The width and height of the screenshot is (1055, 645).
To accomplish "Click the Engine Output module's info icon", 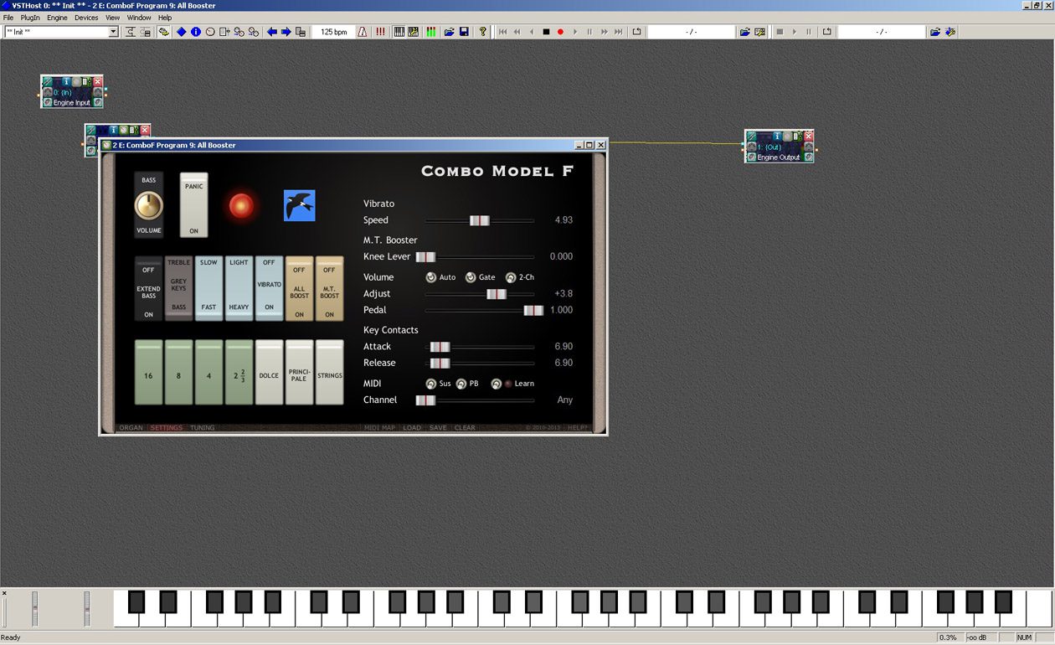I will click(x=777, y=137).
